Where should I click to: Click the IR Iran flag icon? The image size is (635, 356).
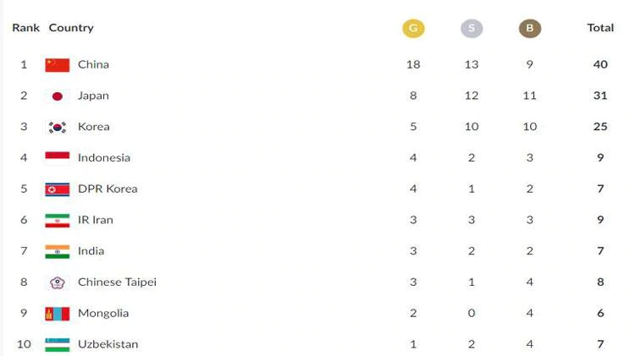point(57,221)
